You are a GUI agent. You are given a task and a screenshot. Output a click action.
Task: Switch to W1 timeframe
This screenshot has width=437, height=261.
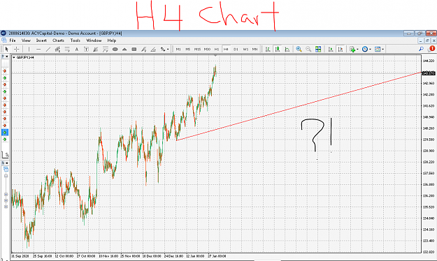point(245,50)
